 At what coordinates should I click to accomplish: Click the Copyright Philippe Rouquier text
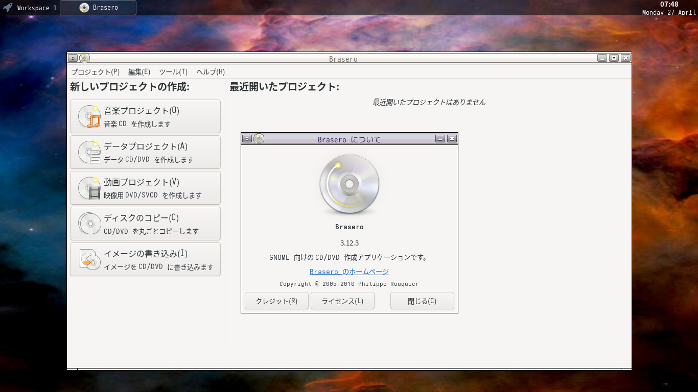pos(349,284)
